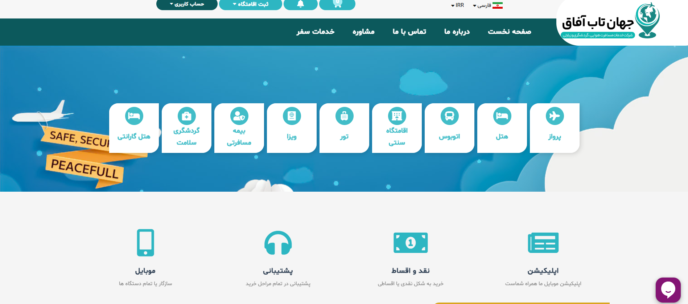Choose the اتوبوس bus tile
Viewport: 688px width, 304px height.
[449, 128]
